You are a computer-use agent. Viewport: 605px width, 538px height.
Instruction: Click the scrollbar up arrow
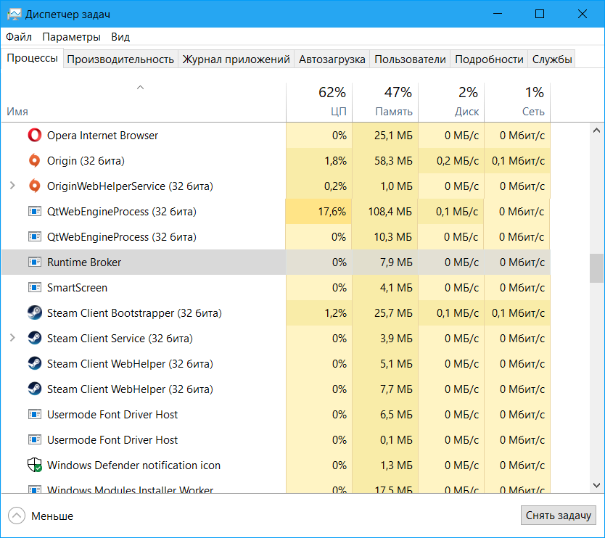[x=596, y=131]
